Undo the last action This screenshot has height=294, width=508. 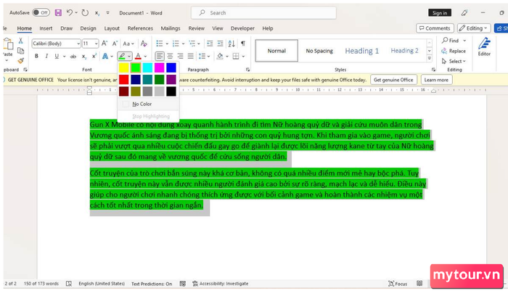point(70,12)
